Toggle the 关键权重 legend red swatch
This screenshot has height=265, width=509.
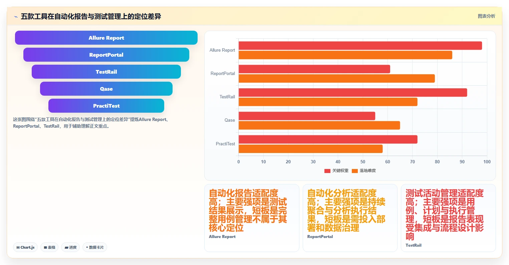(327, 171)
